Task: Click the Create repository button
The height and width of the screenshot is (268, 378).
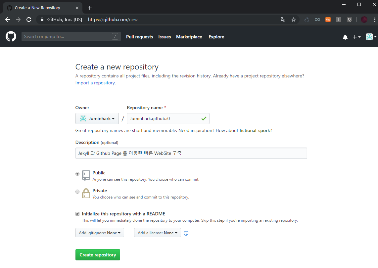Action: click(x=98, y=255)
